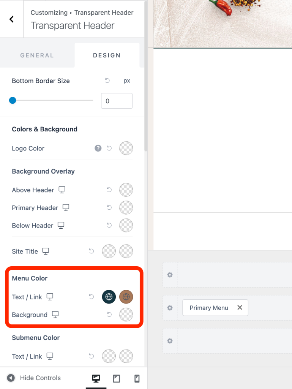Open the px unit selector for border size

coord(127,81)
